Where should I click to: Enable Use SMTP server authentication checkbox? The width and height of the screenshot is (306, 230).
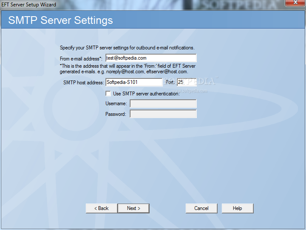pyautogui.click(x=108, y=94)
